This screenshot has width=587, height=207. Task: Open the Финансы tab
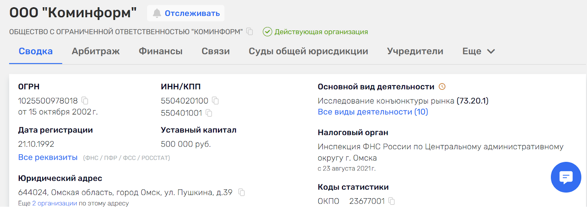(x=161, y=51)
